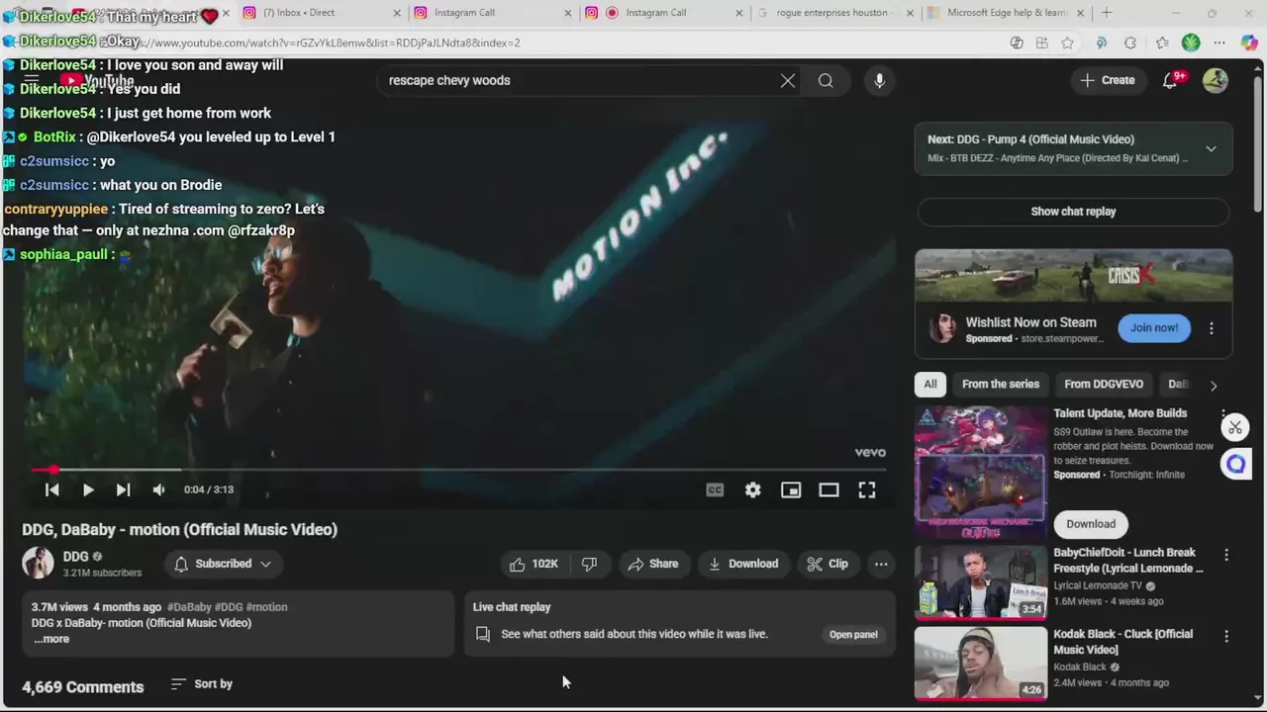Close the Inbox Direct tab
This screenshot has height=712, width=1267.
pos(397,13)
